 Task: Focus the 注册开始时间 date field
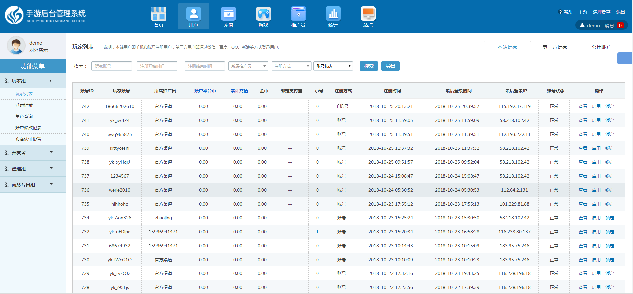[157, 66]
